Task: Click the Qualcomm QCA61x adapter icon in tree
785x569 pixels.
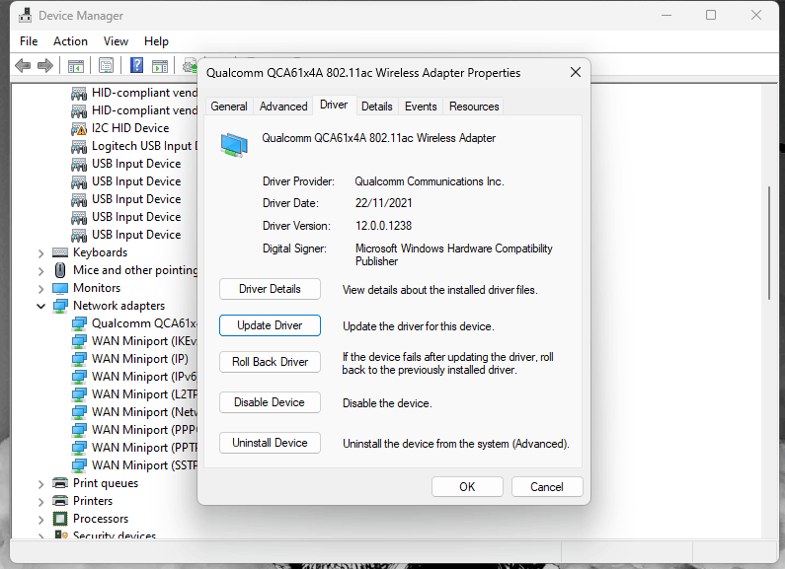Action: 79,324
